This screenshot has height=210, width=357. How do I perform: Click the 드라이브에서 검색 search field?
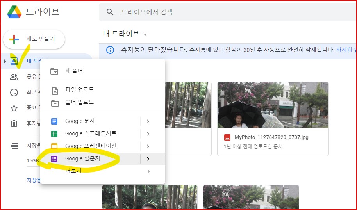(x=228, y=12)
